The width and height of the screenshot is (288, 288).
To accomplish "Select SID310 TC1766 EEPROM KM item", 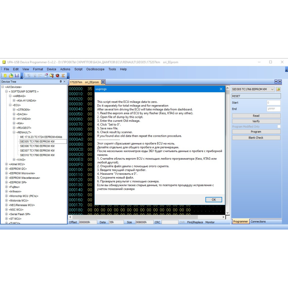I will point(37,155).
